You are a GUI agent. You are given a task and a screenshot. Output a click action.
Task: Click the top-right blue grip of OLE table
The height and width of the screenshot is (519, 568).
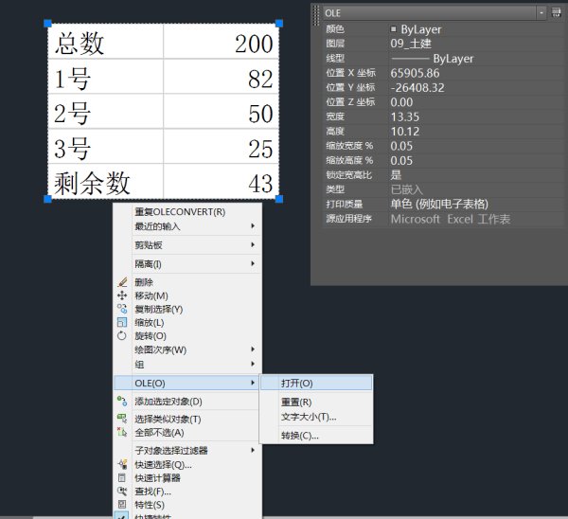279,24
